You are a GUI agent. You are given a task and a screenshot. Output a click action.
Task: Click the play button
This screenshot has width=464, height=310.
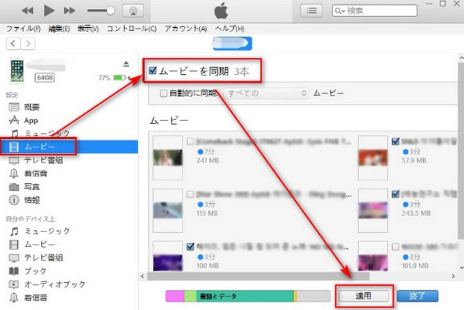coord(49,10)
